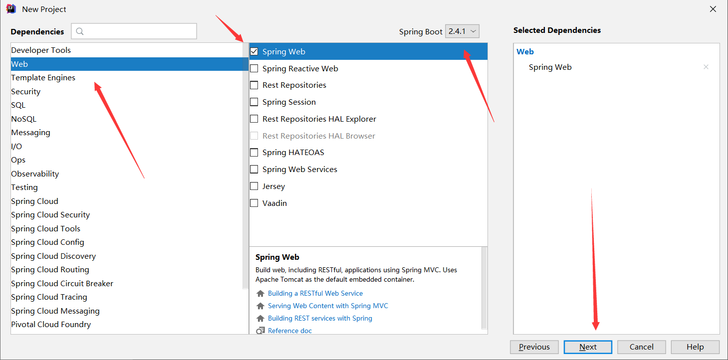Select Spring Cloud Routing category

127,270
